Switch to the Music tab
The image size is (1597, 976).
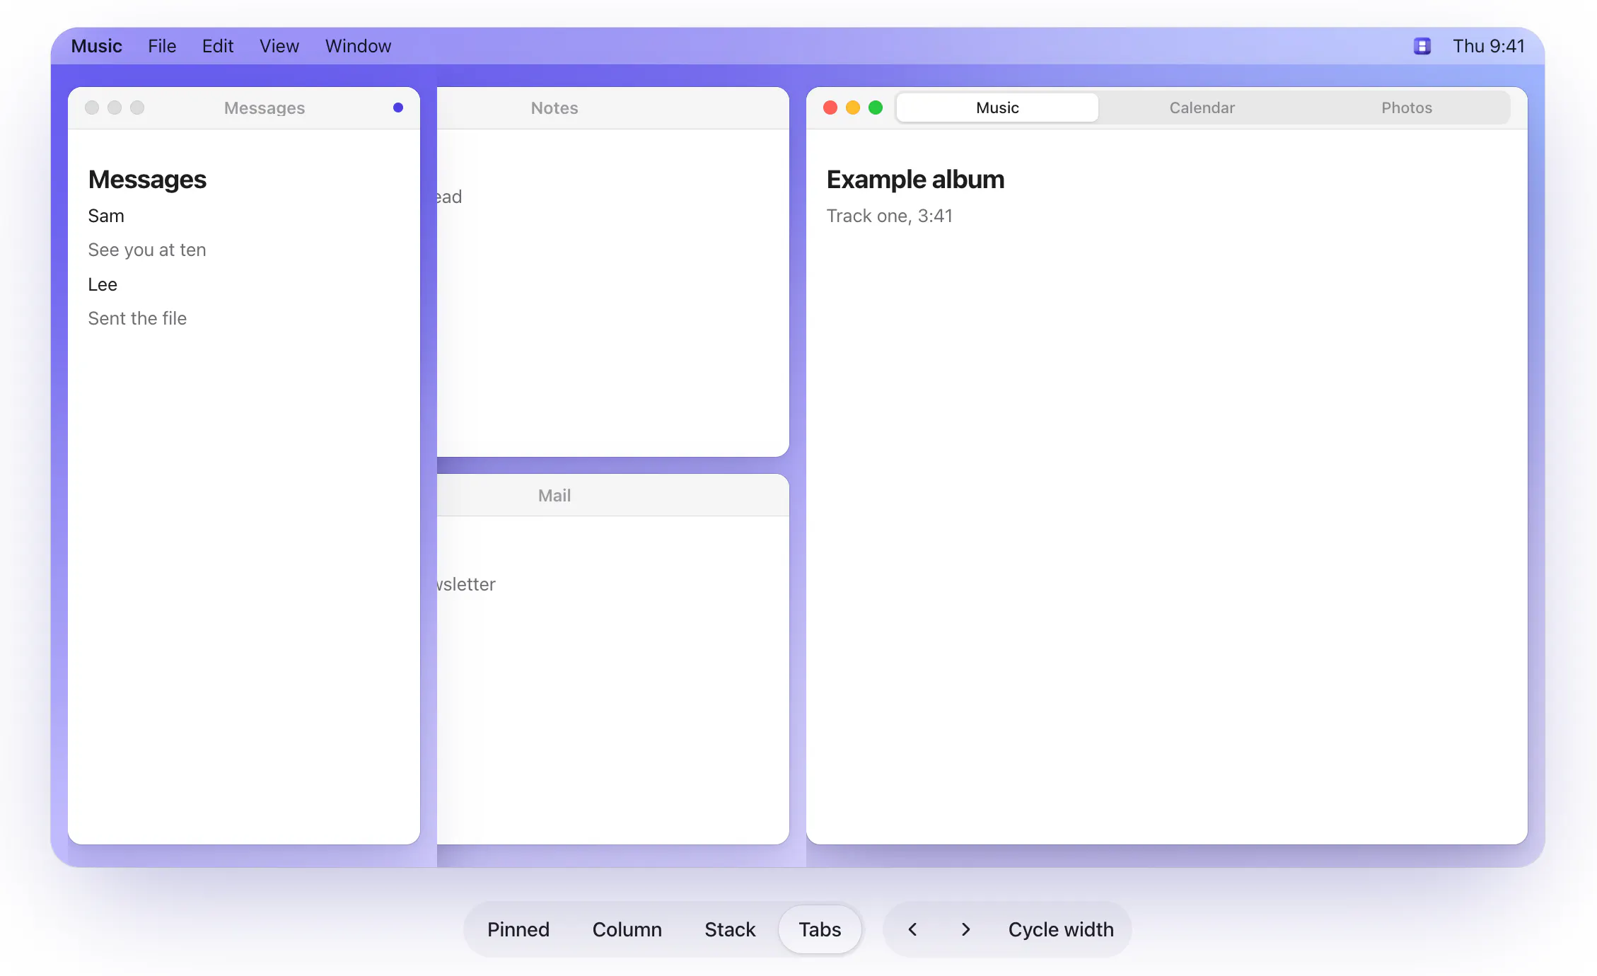point(997,108)
